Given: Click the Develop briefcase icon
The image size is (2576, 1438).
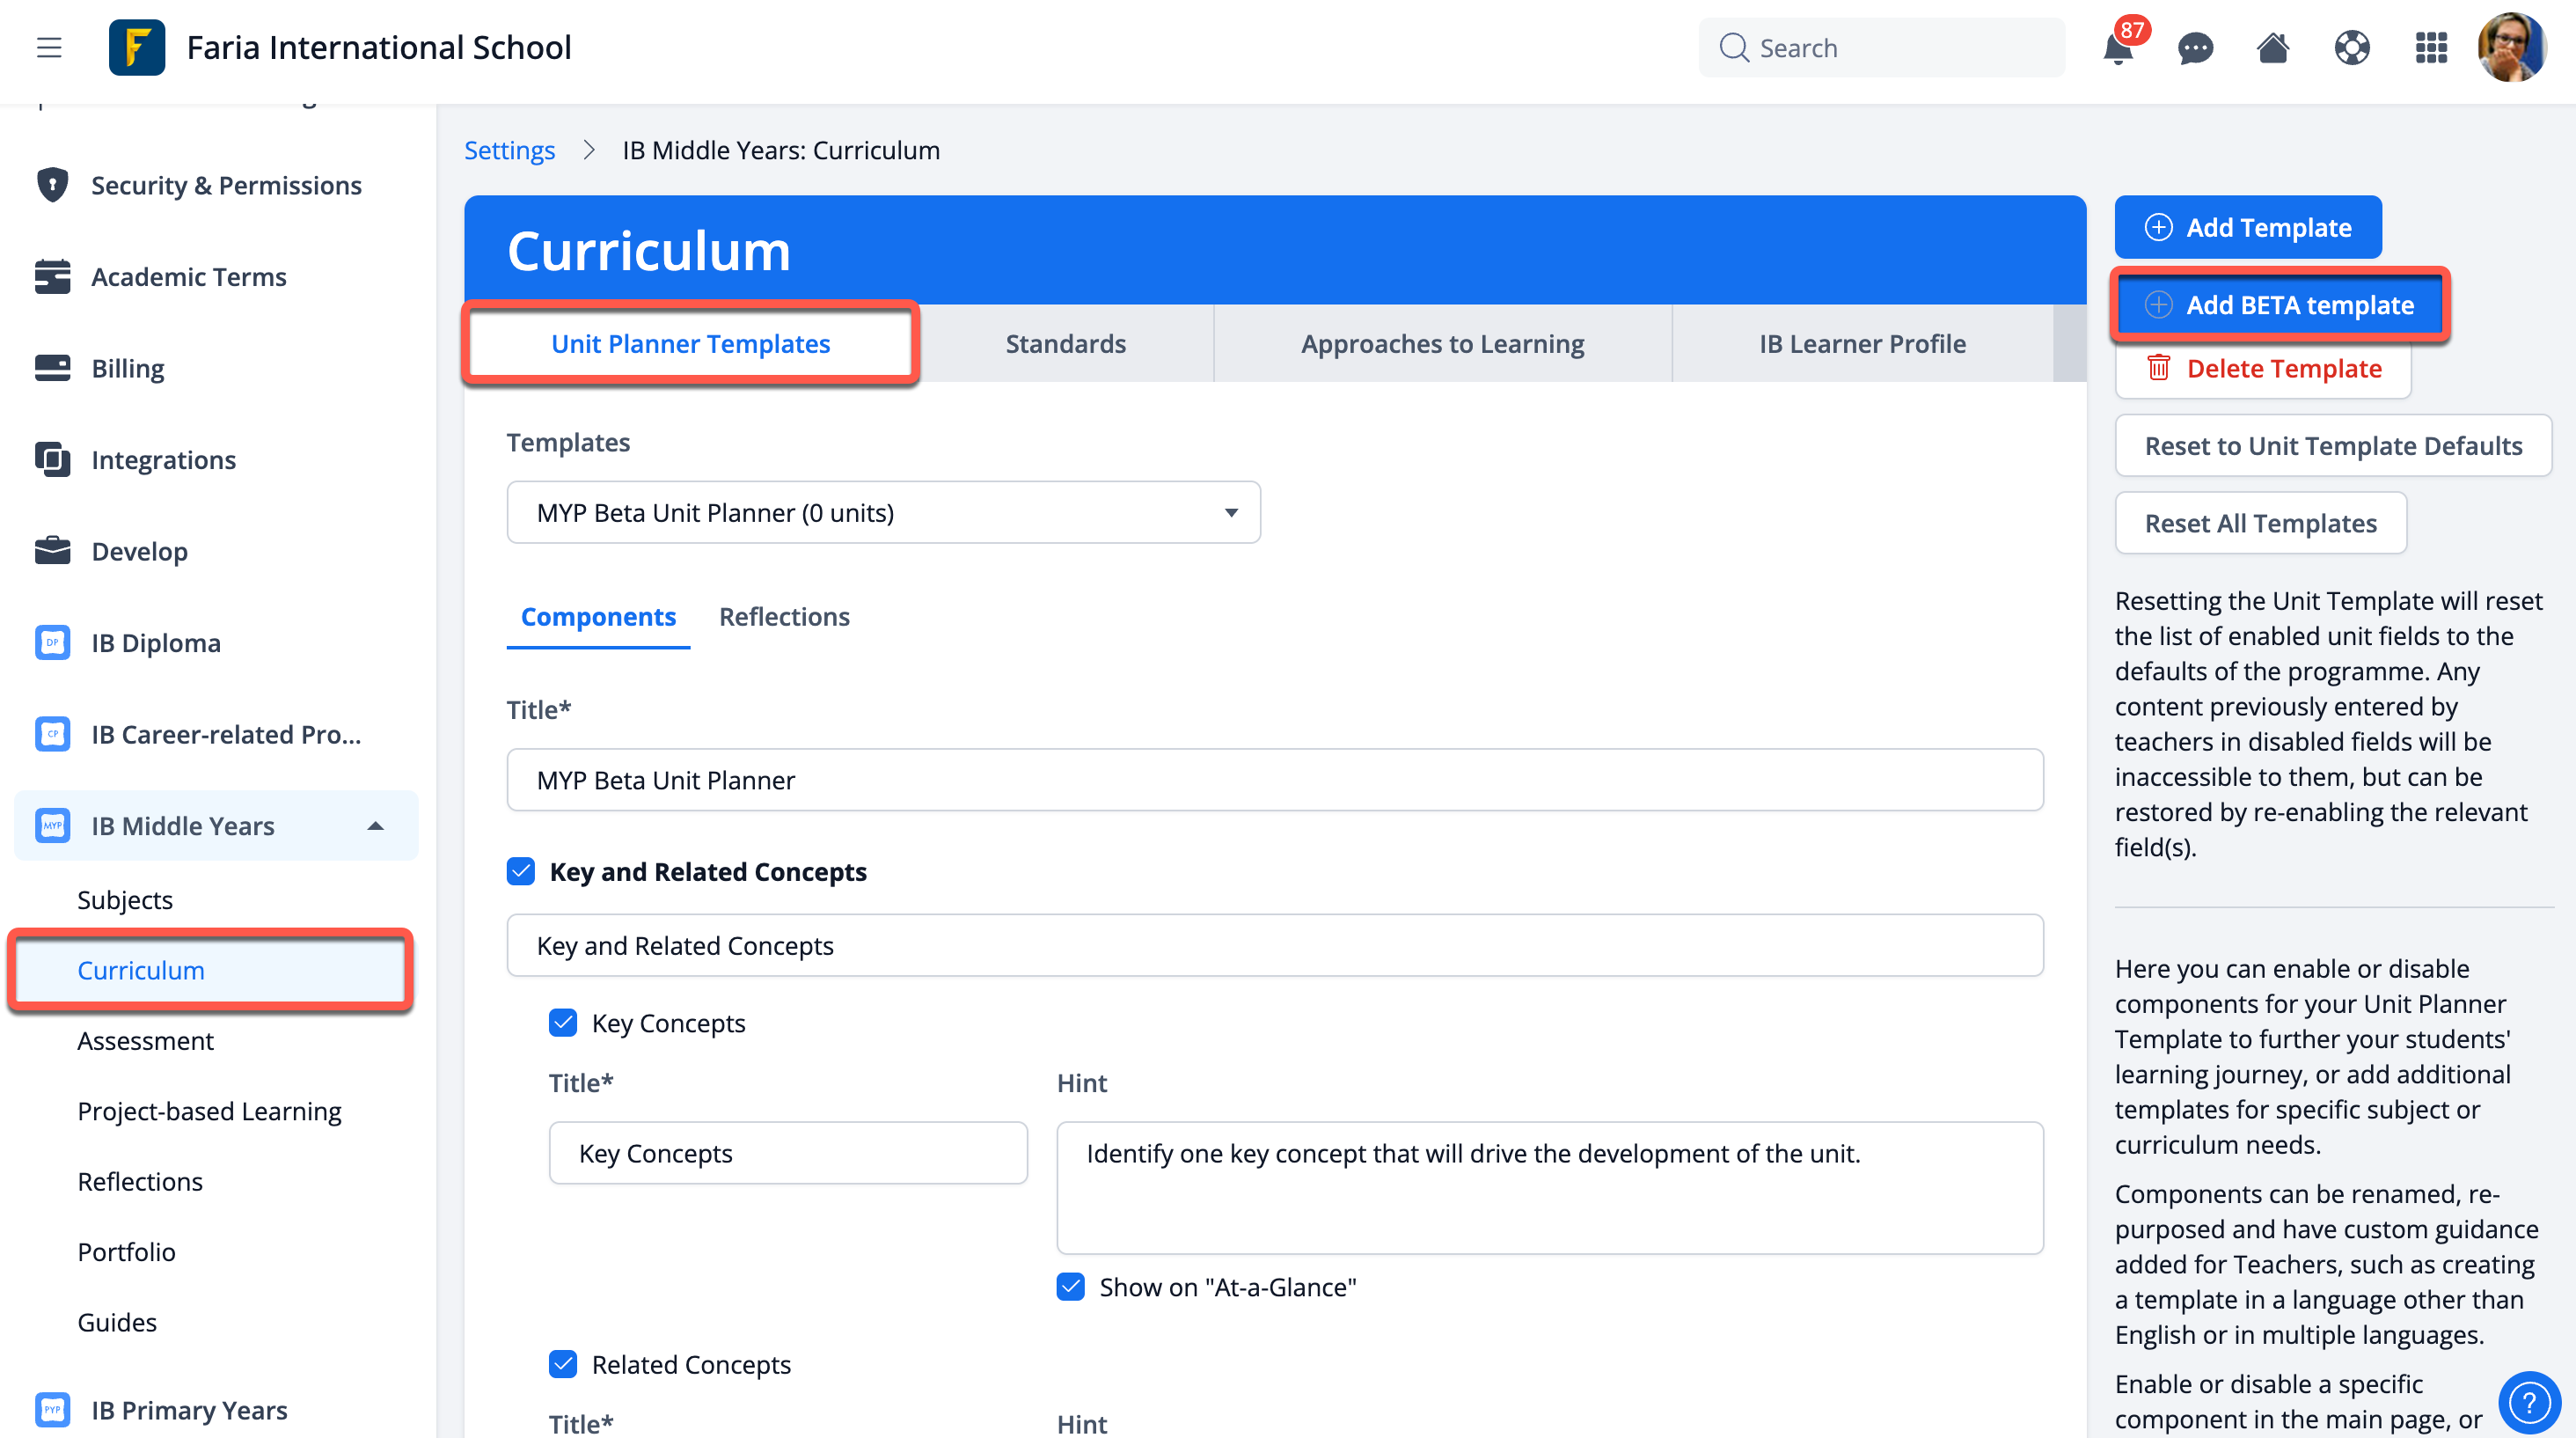Looking at the screenshot, I should click(x=52, y=550).
